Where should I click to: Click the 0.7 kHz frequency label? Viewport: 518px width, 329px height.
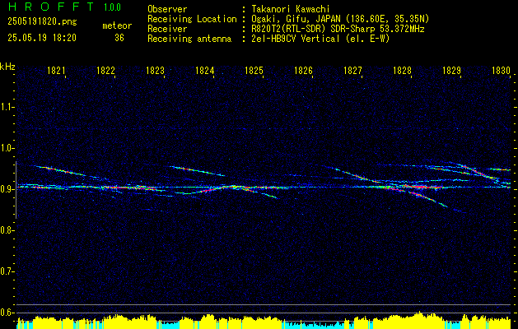pyautogui.click(x=6, y=272)
